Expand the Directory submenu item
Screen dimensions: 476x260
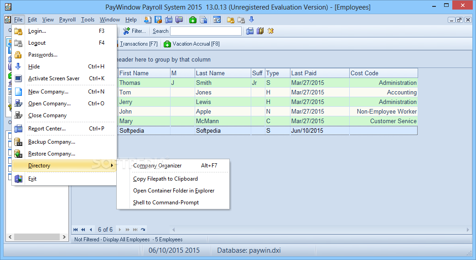click(64, 166)
